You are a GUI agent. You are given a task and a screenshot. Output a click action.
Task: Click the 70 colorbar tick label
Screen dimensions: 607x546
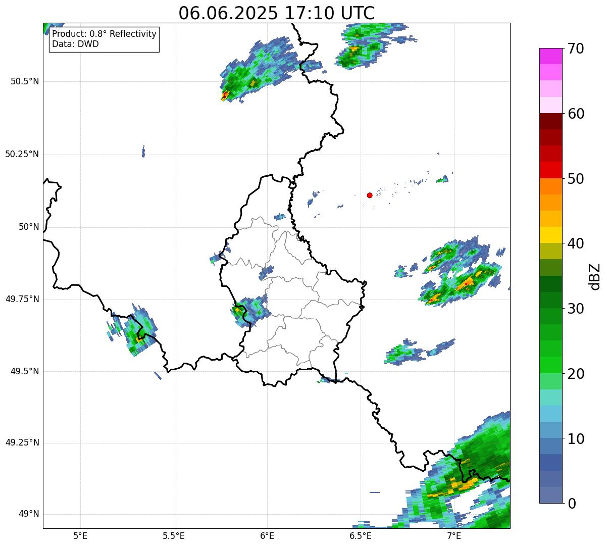pos(576,48)
